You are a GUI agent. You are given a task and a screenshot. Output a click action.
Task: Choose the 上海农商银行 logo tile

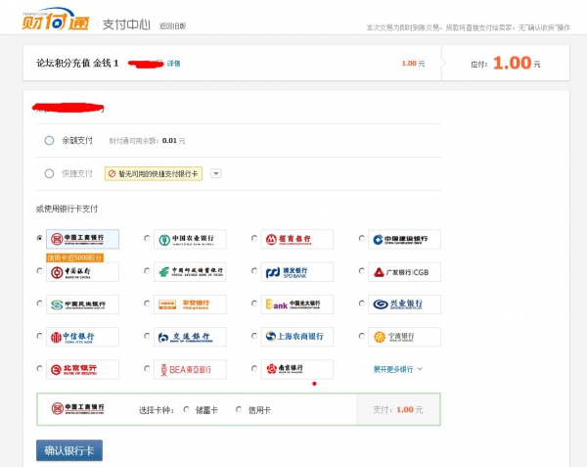click(x=296, y=337)
